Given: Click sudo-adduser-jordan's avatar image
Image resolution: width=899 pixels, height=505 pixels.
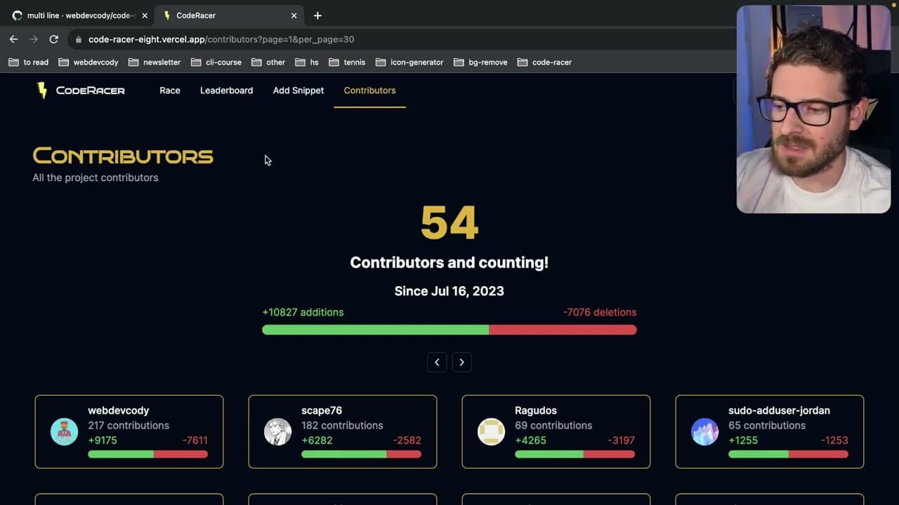Looking at the screenshot, I should (704, 431).
